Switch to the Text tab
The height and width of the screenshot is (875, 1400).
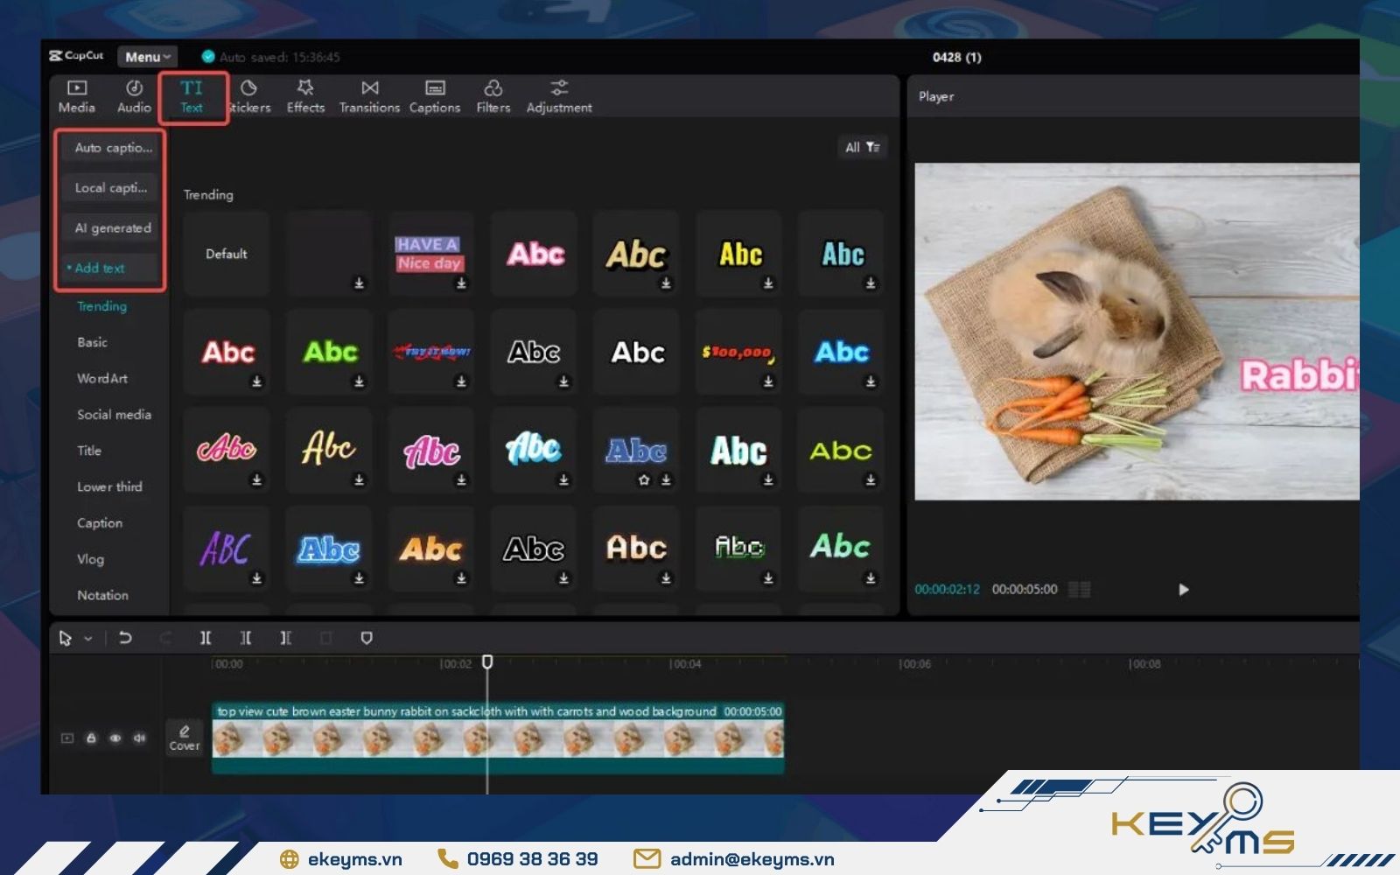pyautogui.click(x=192, y=95)
